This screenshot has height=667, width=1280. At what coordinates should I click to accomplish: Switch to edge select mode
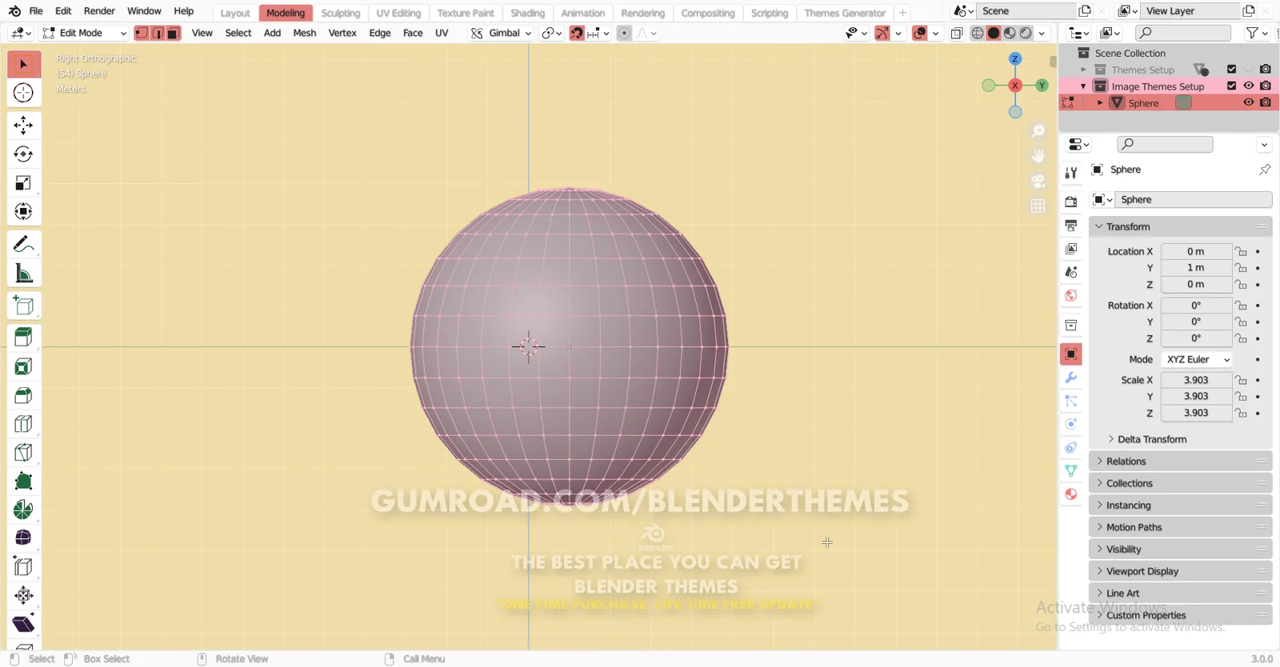coord(158,33)
